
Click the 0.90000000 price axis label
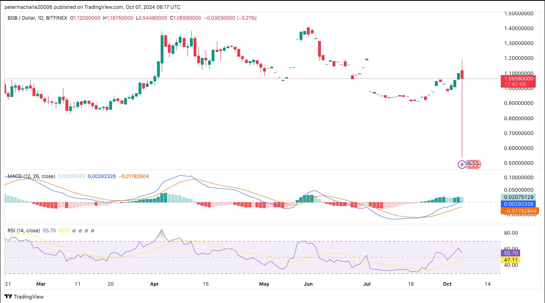518,103
